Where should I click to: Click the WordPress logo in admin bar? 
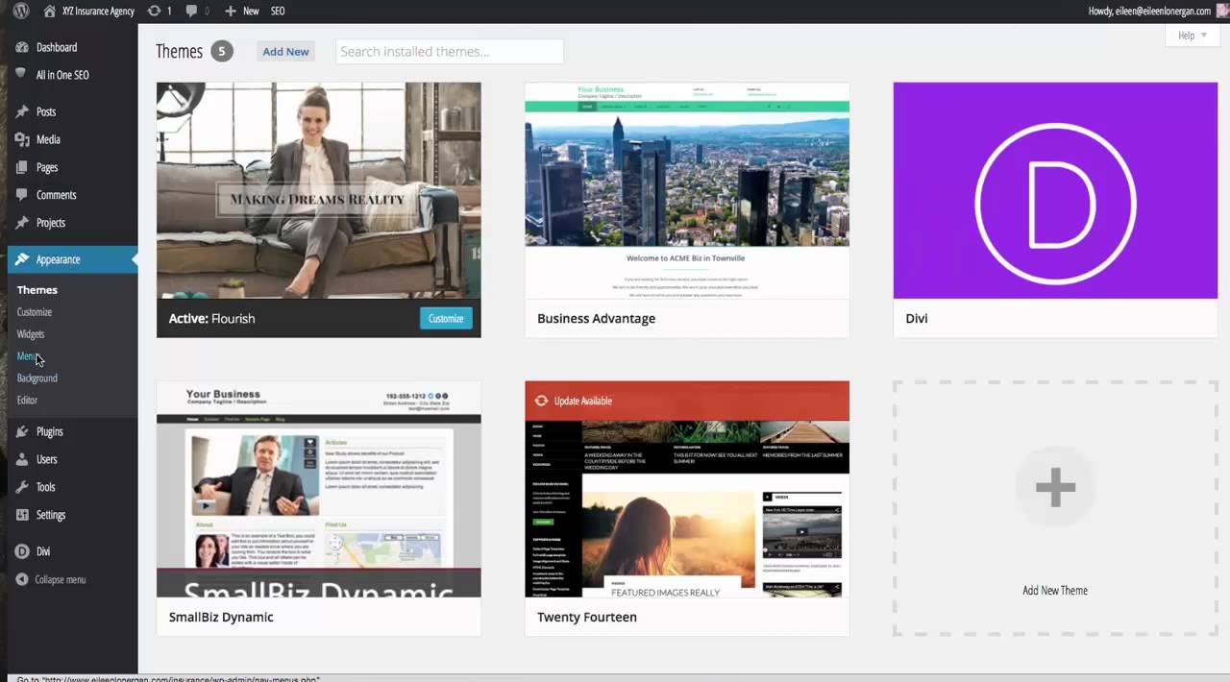21,11
